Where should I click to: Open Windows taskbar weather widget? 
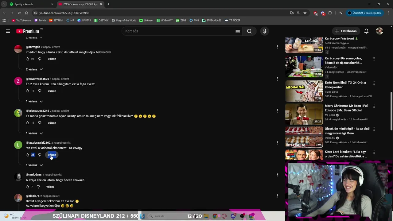(14, 216)
